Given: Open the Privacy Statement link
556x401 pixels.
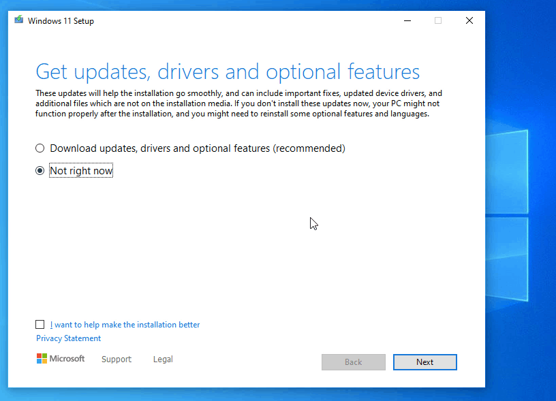Looking at the screenshot, I should (68, 338).
